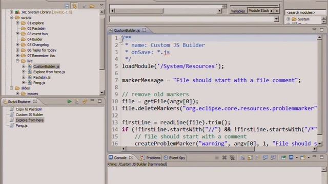Click the orange link icon in Script Explorer toolbar
328x184 pixels.
pyautogui.click(x=85, y=101)
